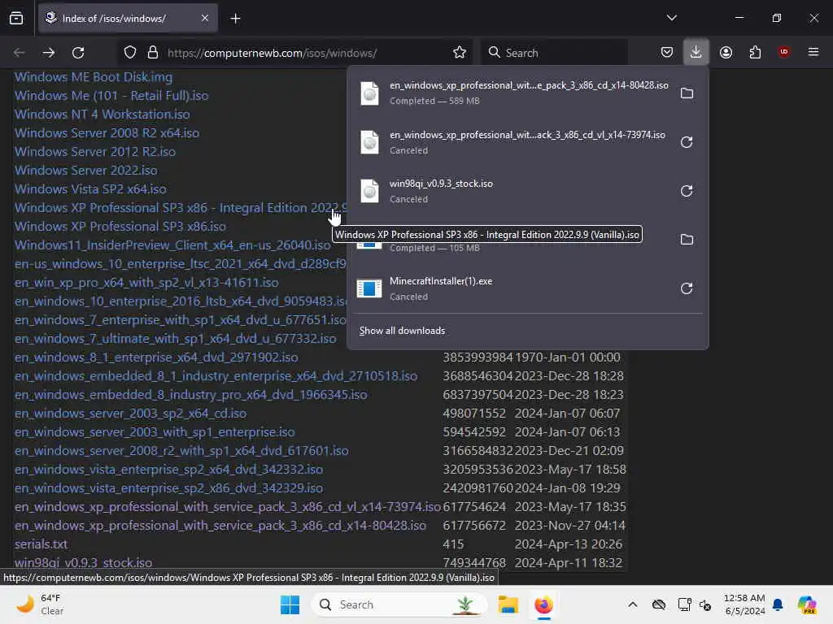Open Windows Me (101 - Retail Full).iso link

111,96
